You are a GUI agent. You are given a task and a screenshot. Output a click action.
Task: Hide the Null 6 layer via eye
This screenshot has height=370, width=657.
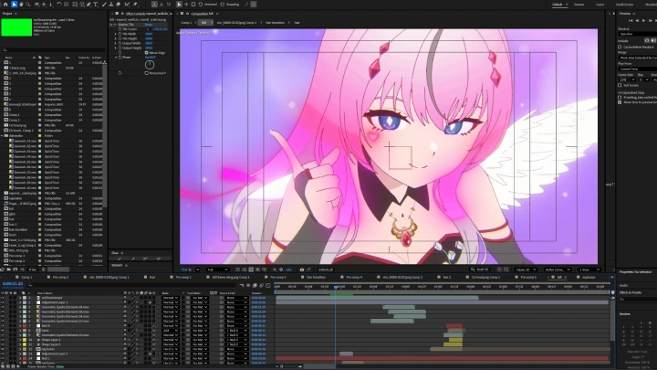pyautogui.click(x=3, y=325)
